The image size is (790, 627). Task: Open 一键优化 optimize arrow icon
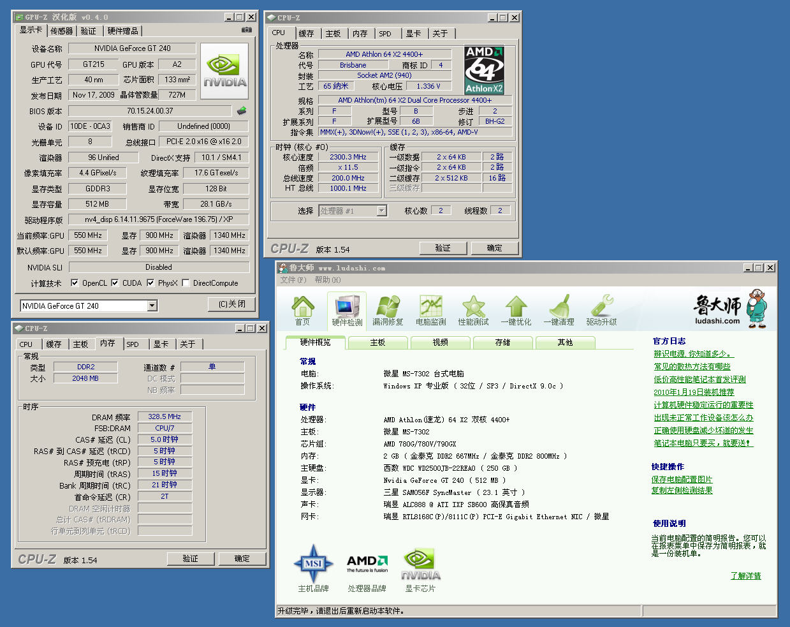pos(516,311)
